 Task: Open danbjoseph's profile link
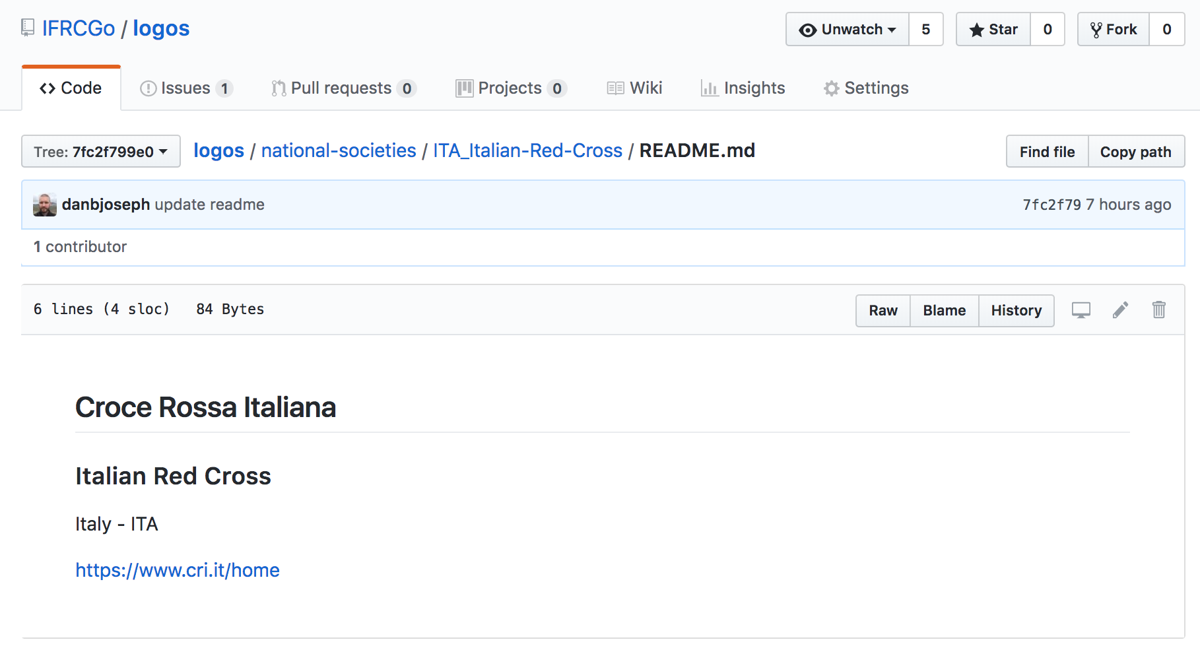(106, 205)
